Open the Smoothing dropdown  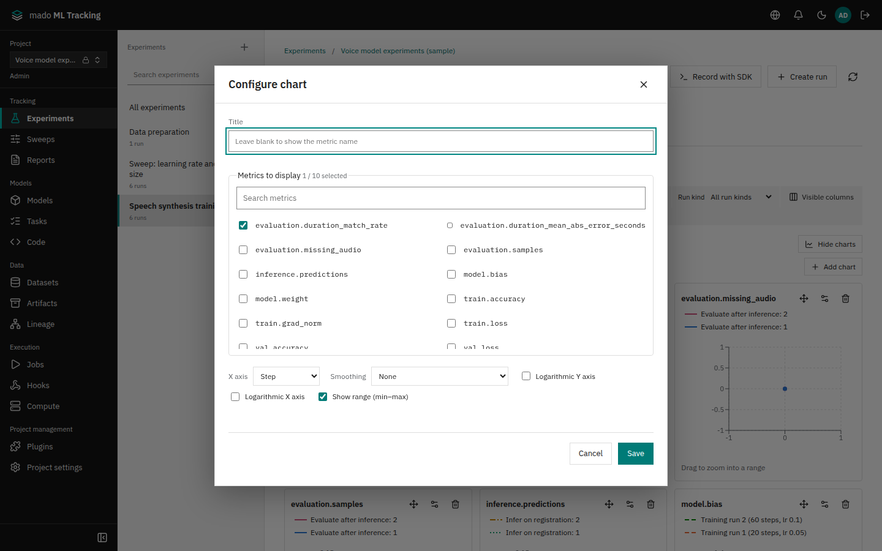tap(440, 377)
